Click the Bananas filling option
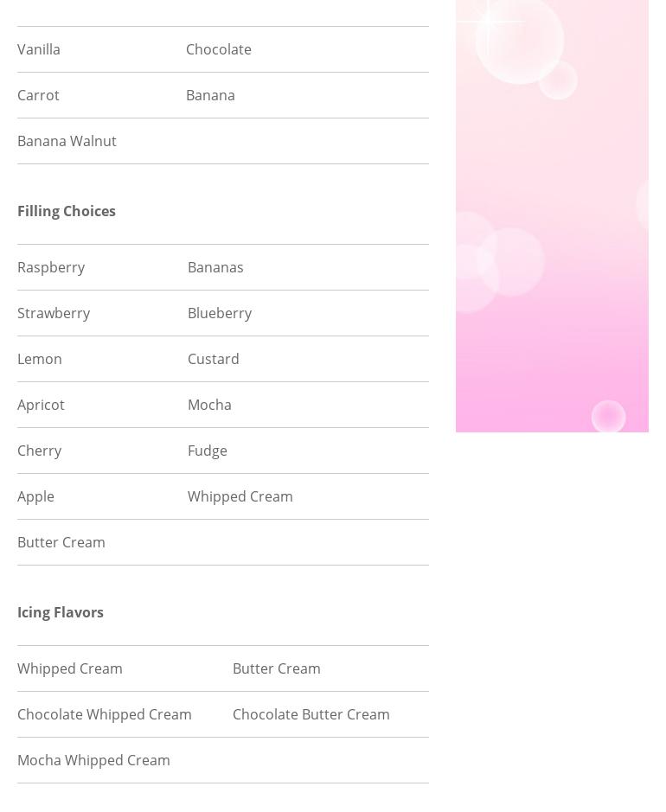 [x=215, y=267]
